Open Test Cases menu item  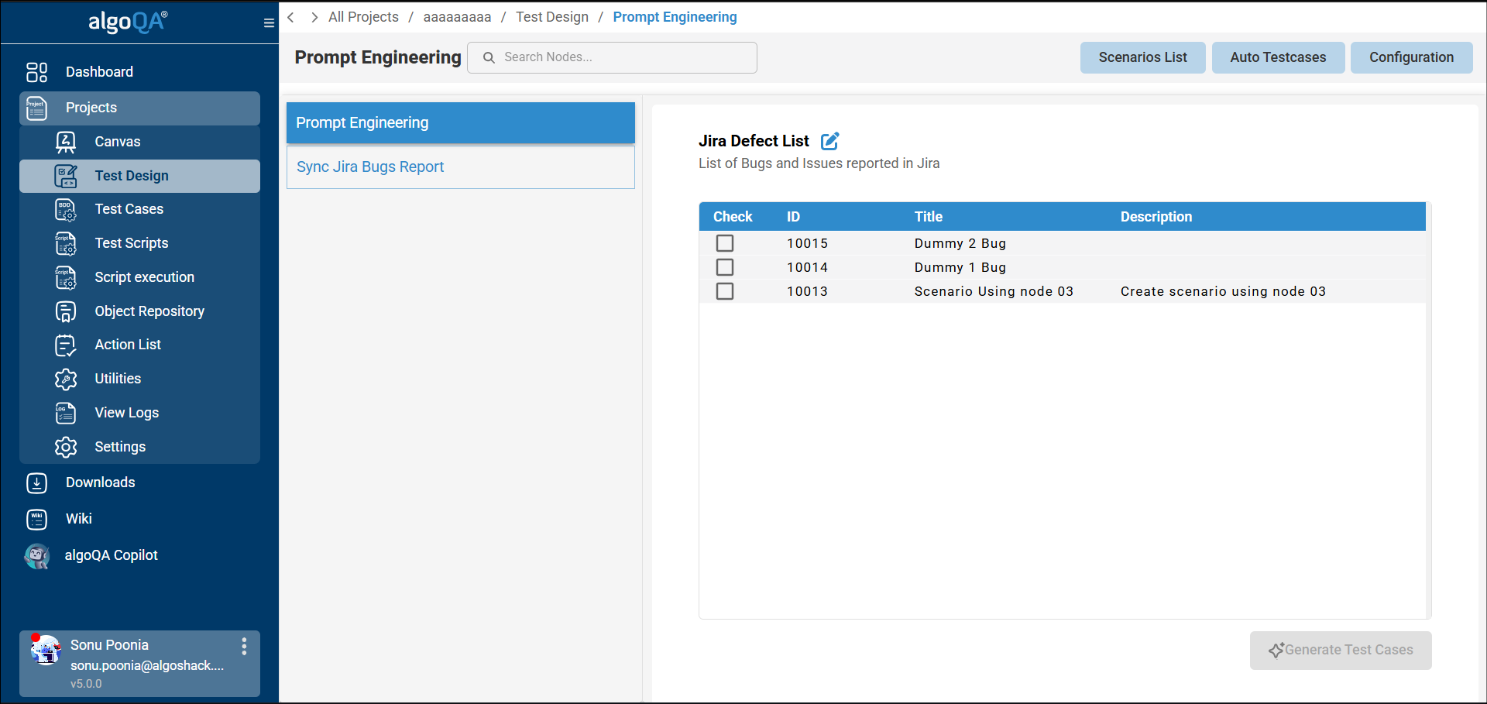click(x=129, y=209)
